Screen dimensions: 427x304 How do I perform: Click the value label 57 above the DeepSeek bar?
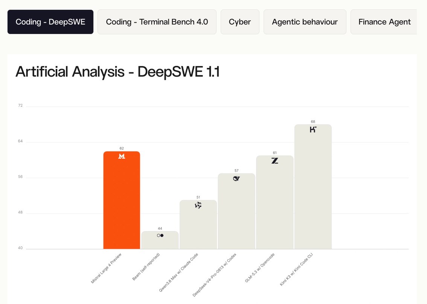click(x=236, y=170)
